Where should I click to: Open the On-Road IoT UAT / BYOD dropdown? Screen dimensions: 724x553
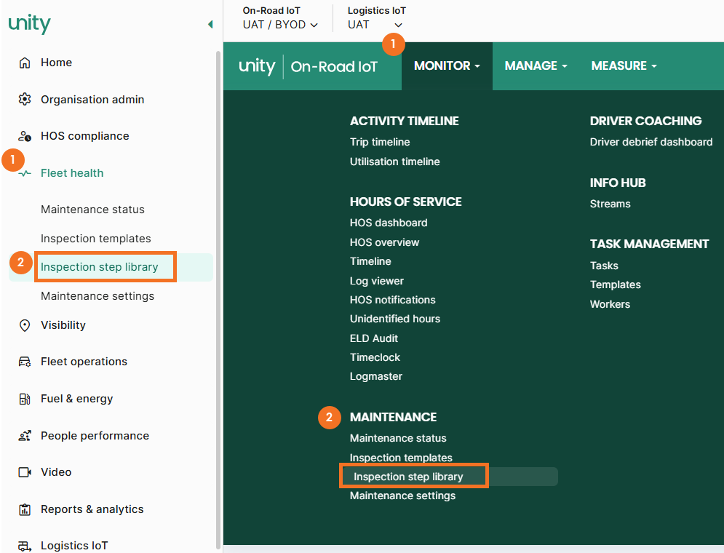pos(280,25)
